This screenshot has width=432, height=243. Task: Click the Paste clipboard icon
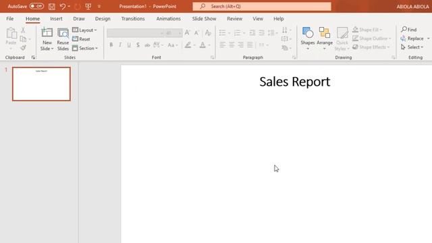coord(11,33)
